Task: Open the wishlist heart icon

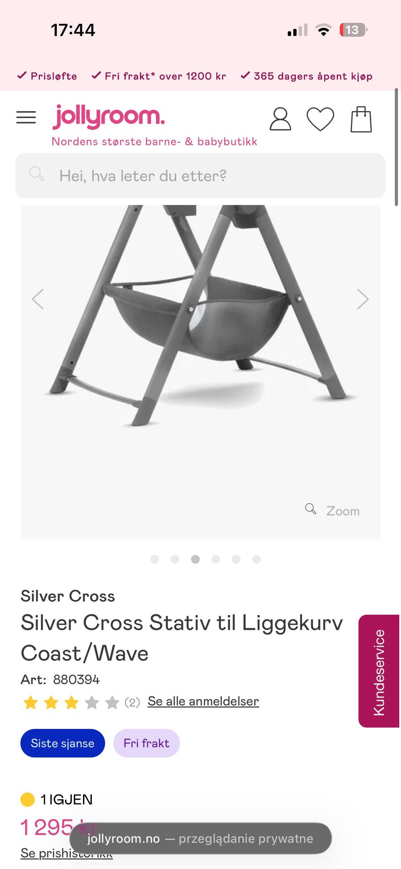Action: click(320, 119)
